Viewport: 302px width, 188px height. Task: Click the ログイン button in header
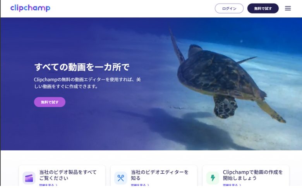(x=229, y=9)
